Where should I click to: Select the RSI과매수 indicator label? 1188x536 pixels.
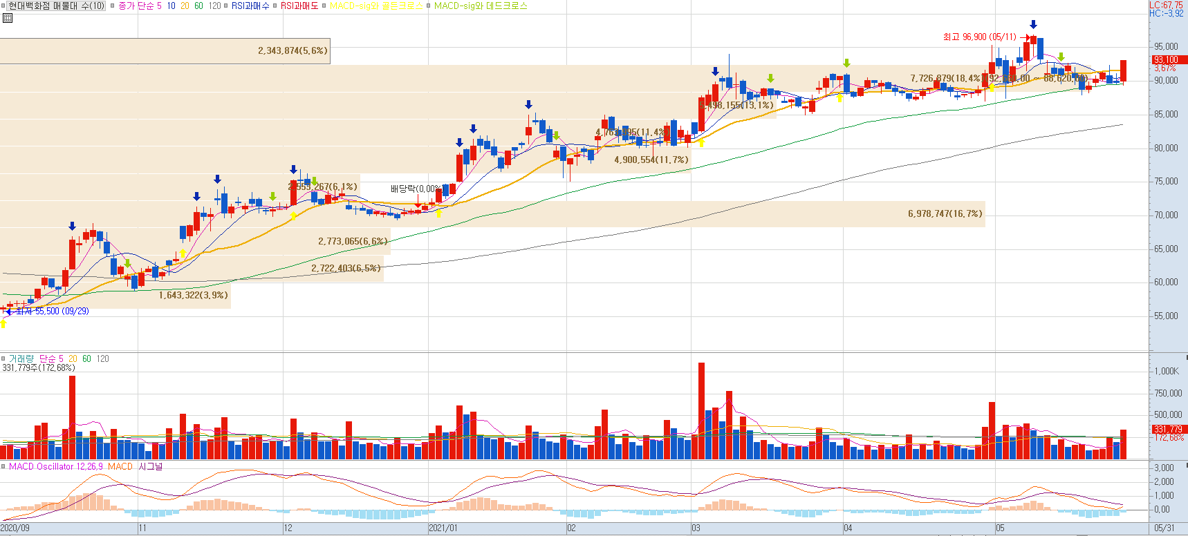(250, 6)
